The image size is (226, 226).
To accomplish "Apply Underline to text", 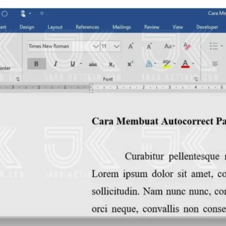I will (73, 64).
